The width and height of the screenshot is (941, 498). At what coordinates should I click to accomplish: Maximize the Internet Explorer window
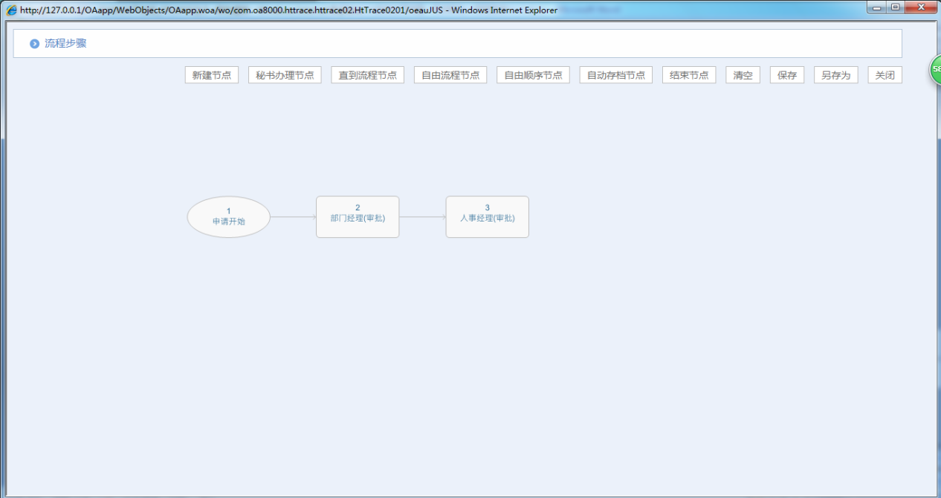click(x=895, y=7)
